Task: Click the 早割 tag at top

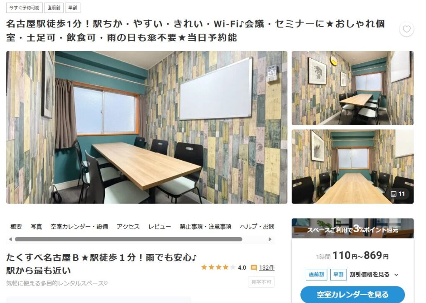Action: click(x=72, y=7)
